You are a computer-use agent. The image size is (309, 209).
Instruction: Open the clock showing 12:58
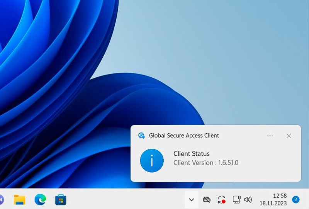point(280,195)
